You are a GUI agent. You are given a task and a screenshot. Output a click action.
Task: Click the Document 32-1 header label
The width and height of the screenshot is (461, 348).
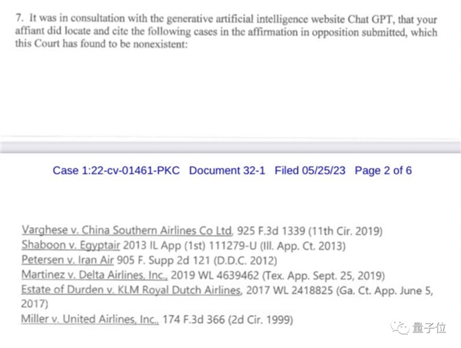click(227, 170)
